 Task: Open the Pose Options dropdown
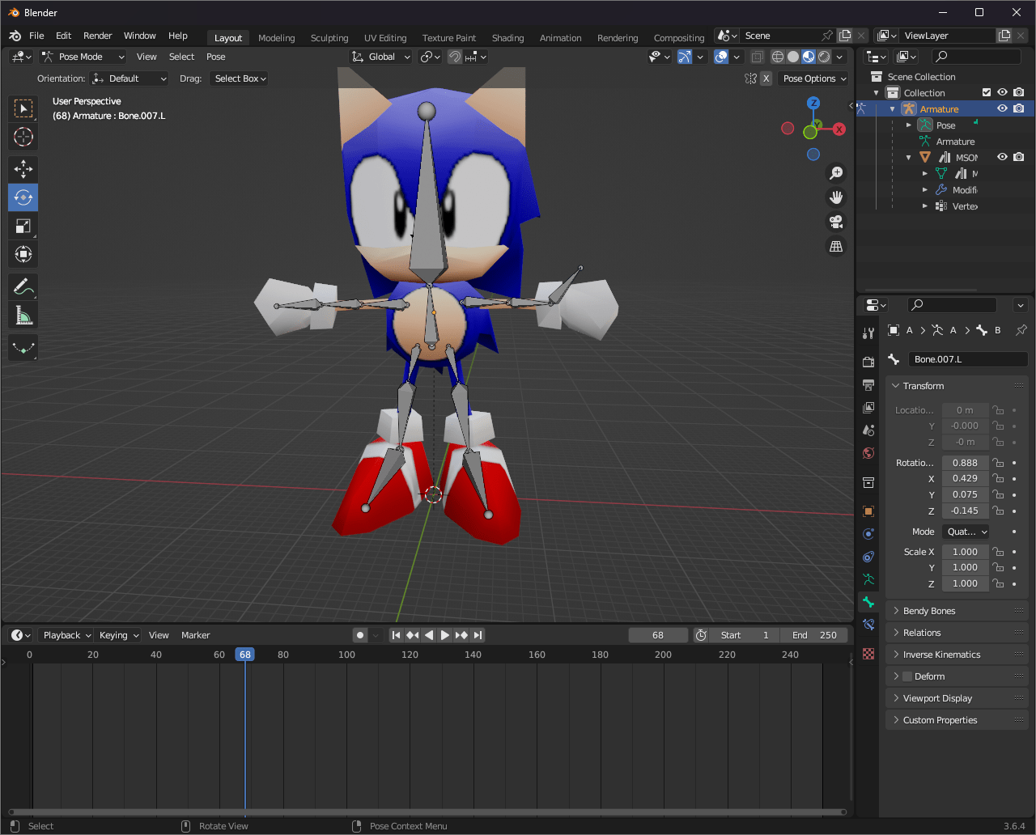click(813, 78)
